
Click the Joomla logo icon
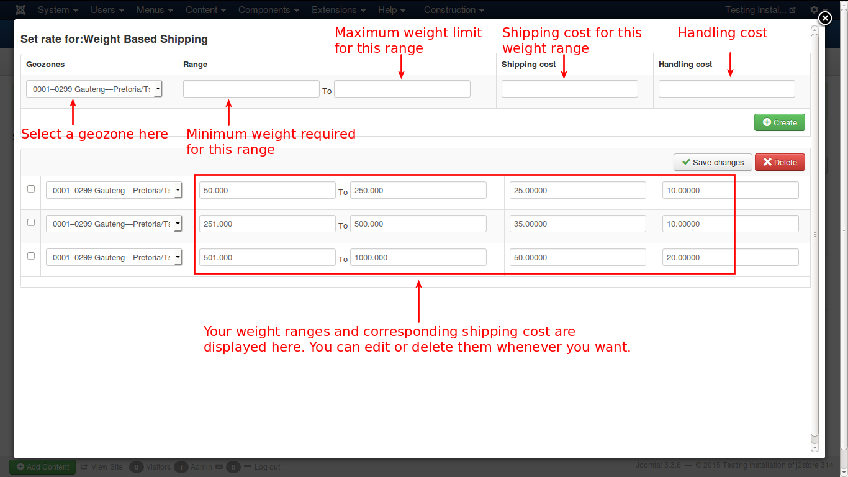coord(20,10)
